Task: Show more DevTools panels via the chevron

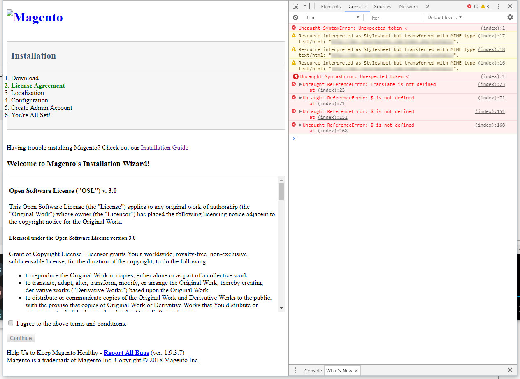Action: [x=427, y=6]
